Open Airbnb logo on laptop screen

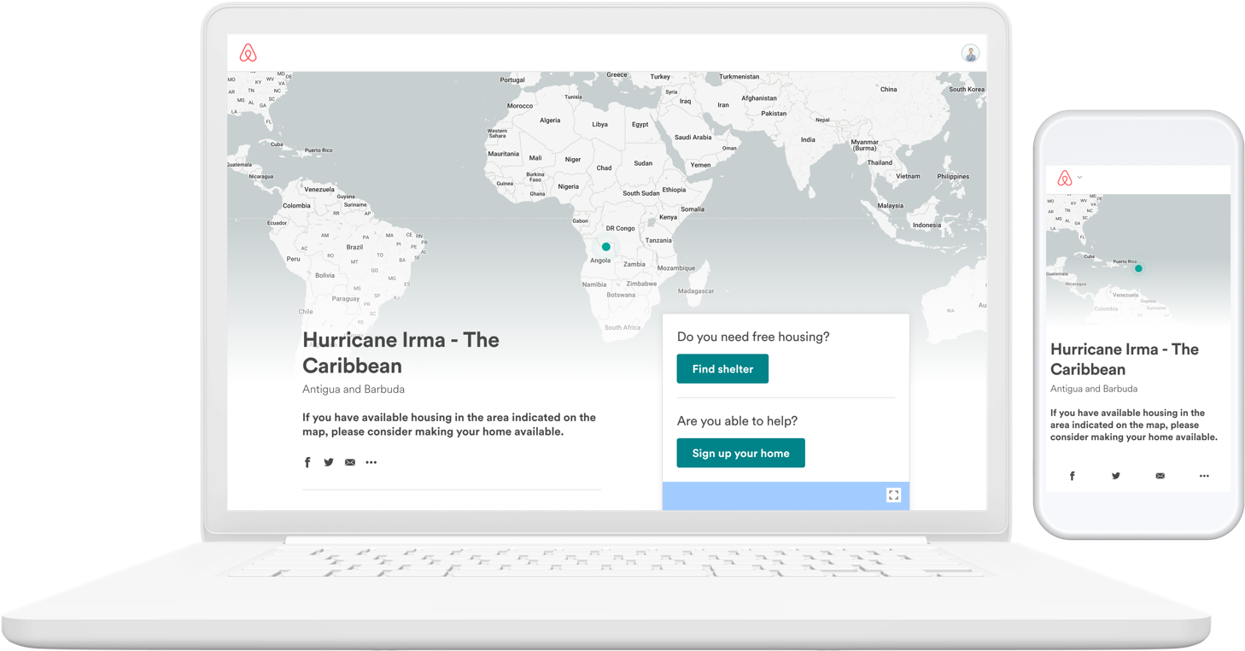[x=248, y=53]
